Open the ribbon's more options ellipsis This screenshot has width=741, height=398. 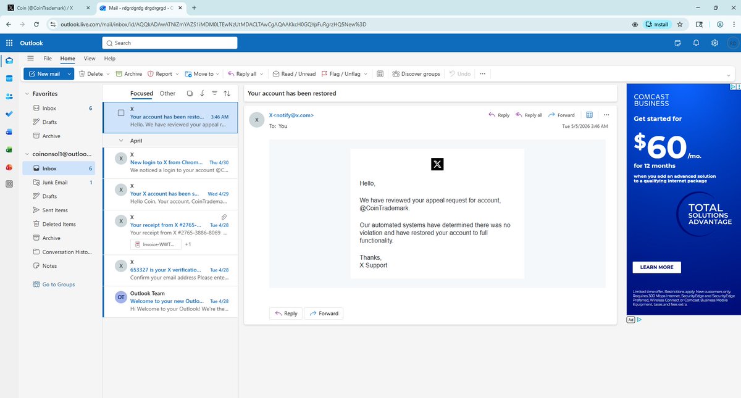click(x=482, y=74)
